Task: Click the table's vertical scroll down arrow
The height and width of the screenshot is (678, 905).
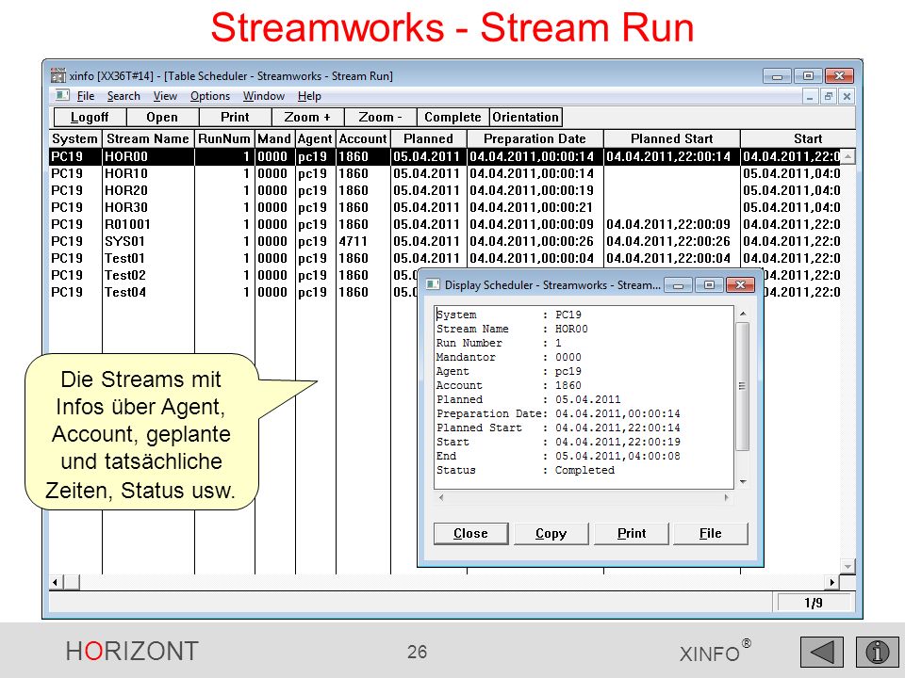Action: click(847, 566)
